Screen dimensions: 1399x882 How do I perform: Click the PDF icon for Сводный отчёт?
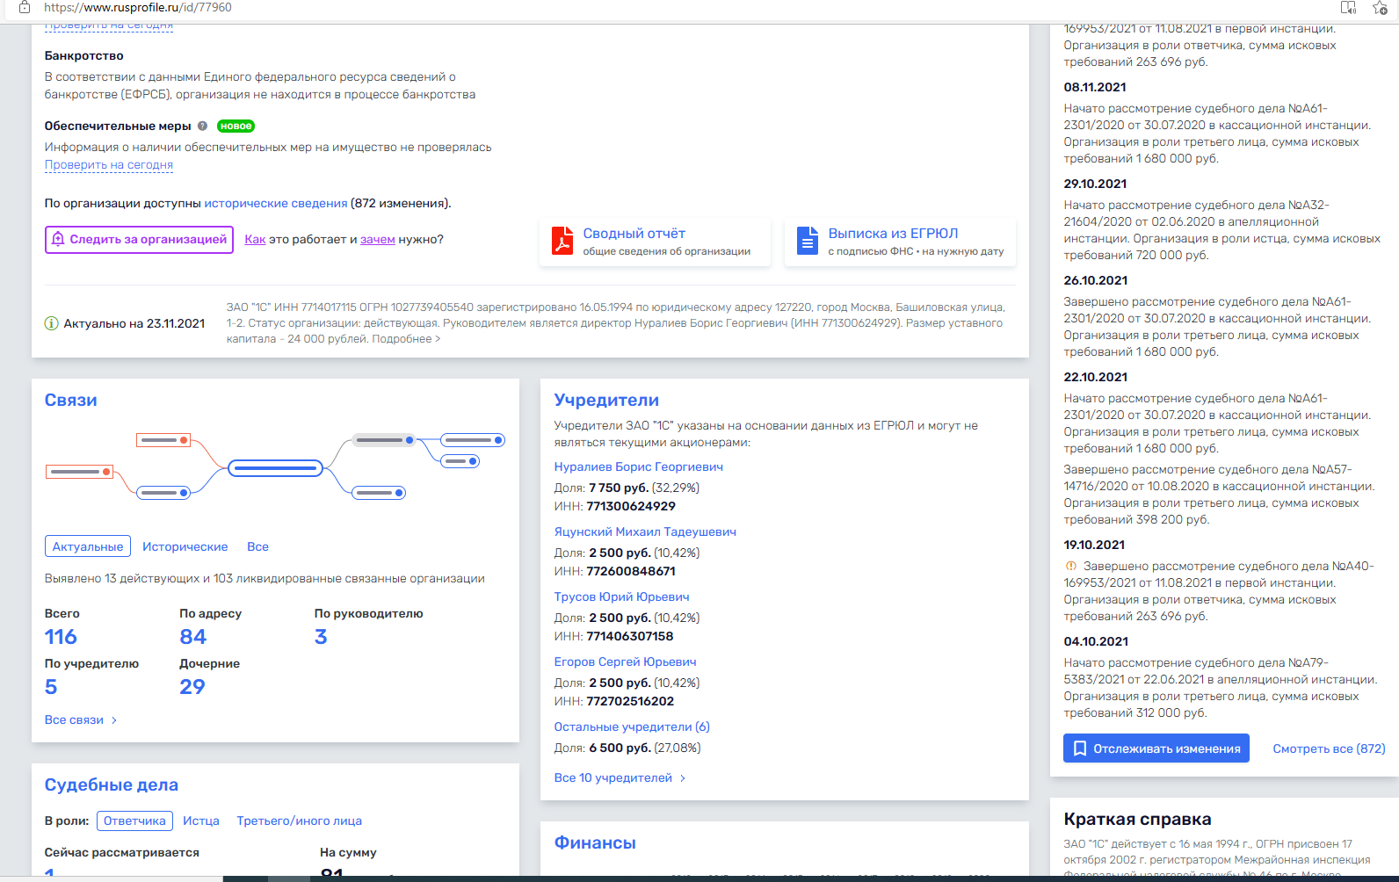point(562,241)
